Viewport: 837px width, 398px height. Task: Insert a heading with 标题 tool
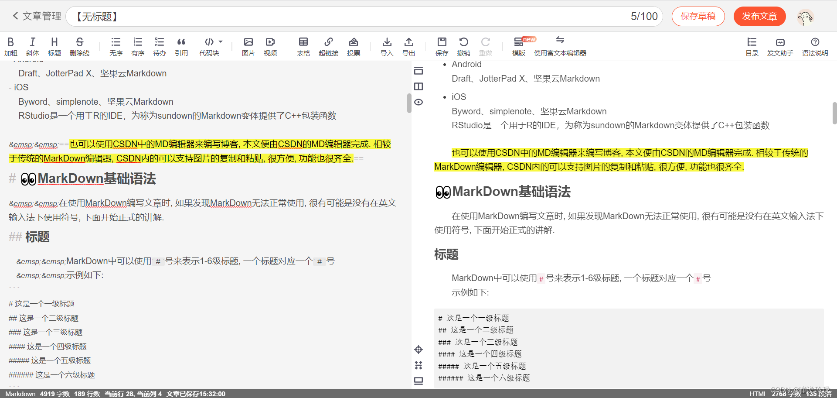[x=54, y=47]
